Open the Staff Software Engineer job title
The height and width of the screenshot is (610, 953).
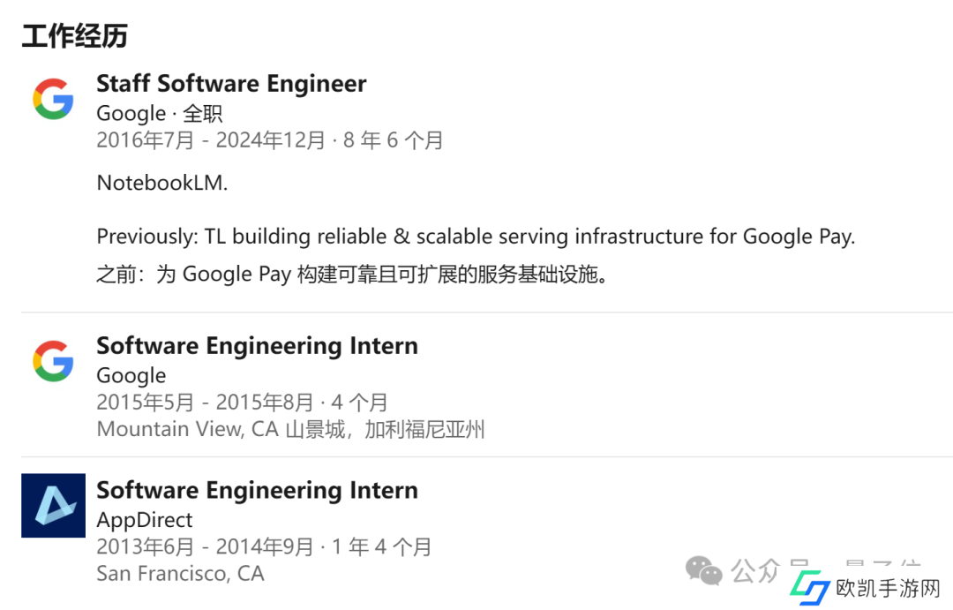[x=231, y=84]
